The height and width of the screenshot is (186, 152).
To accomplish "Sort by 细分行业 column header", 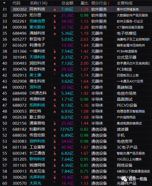I will click(x=99, y=3).
